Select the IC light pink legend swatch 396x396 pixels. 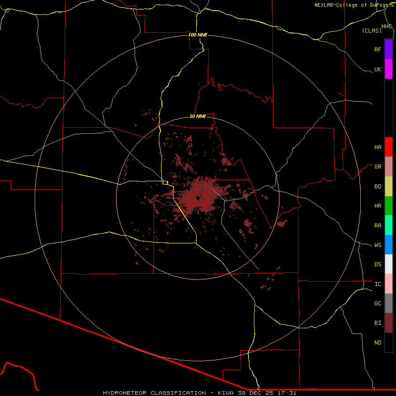389,284
